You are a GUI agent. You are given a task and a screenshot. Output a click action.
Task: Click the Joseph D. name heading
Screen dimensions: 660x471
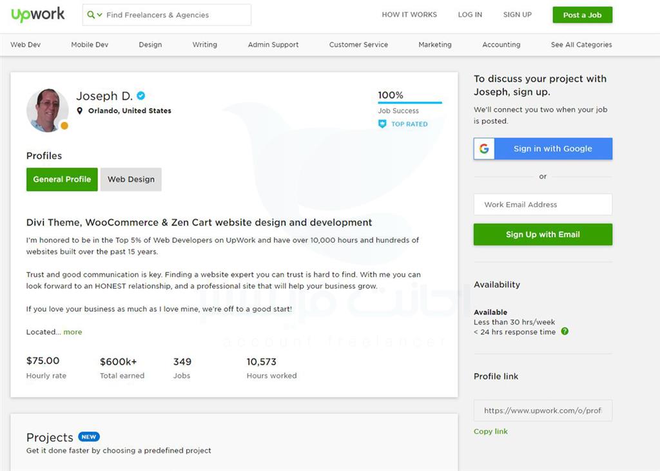[104, 96]
